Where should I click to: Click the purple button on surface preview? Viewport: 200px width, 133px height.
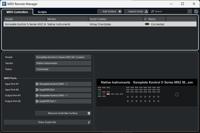100,92
